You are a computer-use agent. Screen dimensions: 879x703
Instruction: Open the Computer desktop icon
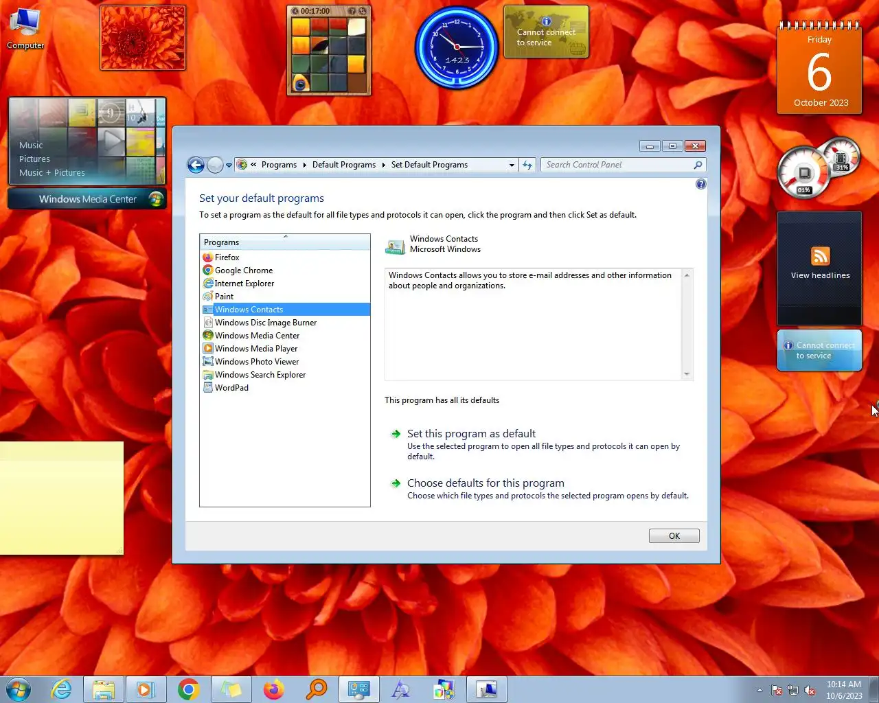click(25, 29)
